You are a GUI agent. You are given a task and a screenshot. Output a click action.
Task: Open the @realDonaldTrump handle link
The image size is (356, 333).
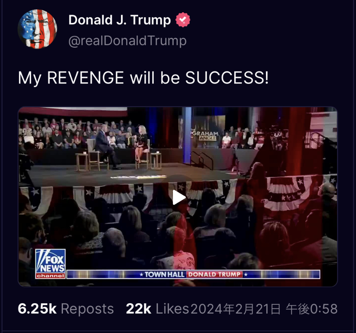click(127, 41)
